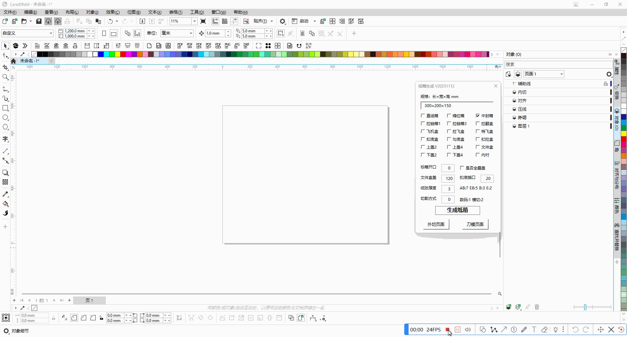Select the Ellipse tool

point(5,118)
